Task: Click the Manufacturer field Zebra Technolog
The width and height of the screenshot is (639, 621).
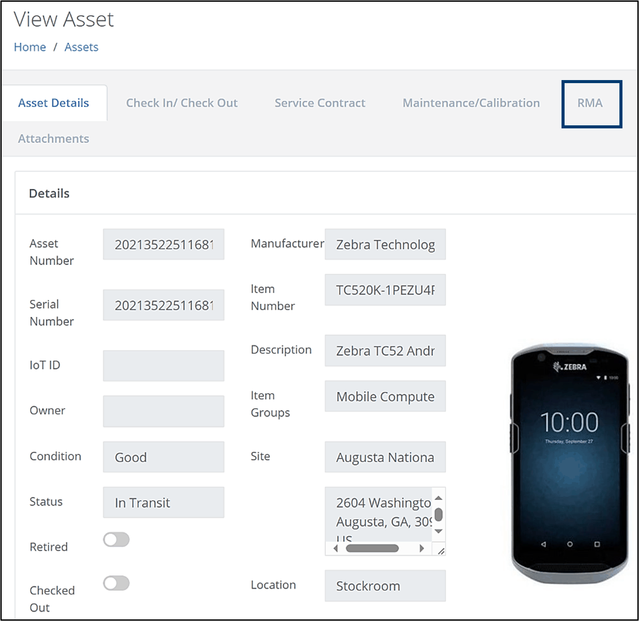Action: tap(385, 244)
